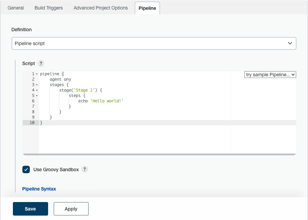Collapse the pipeline block on line 1
This screenshot has width=308, height=220.
(37, 74)
